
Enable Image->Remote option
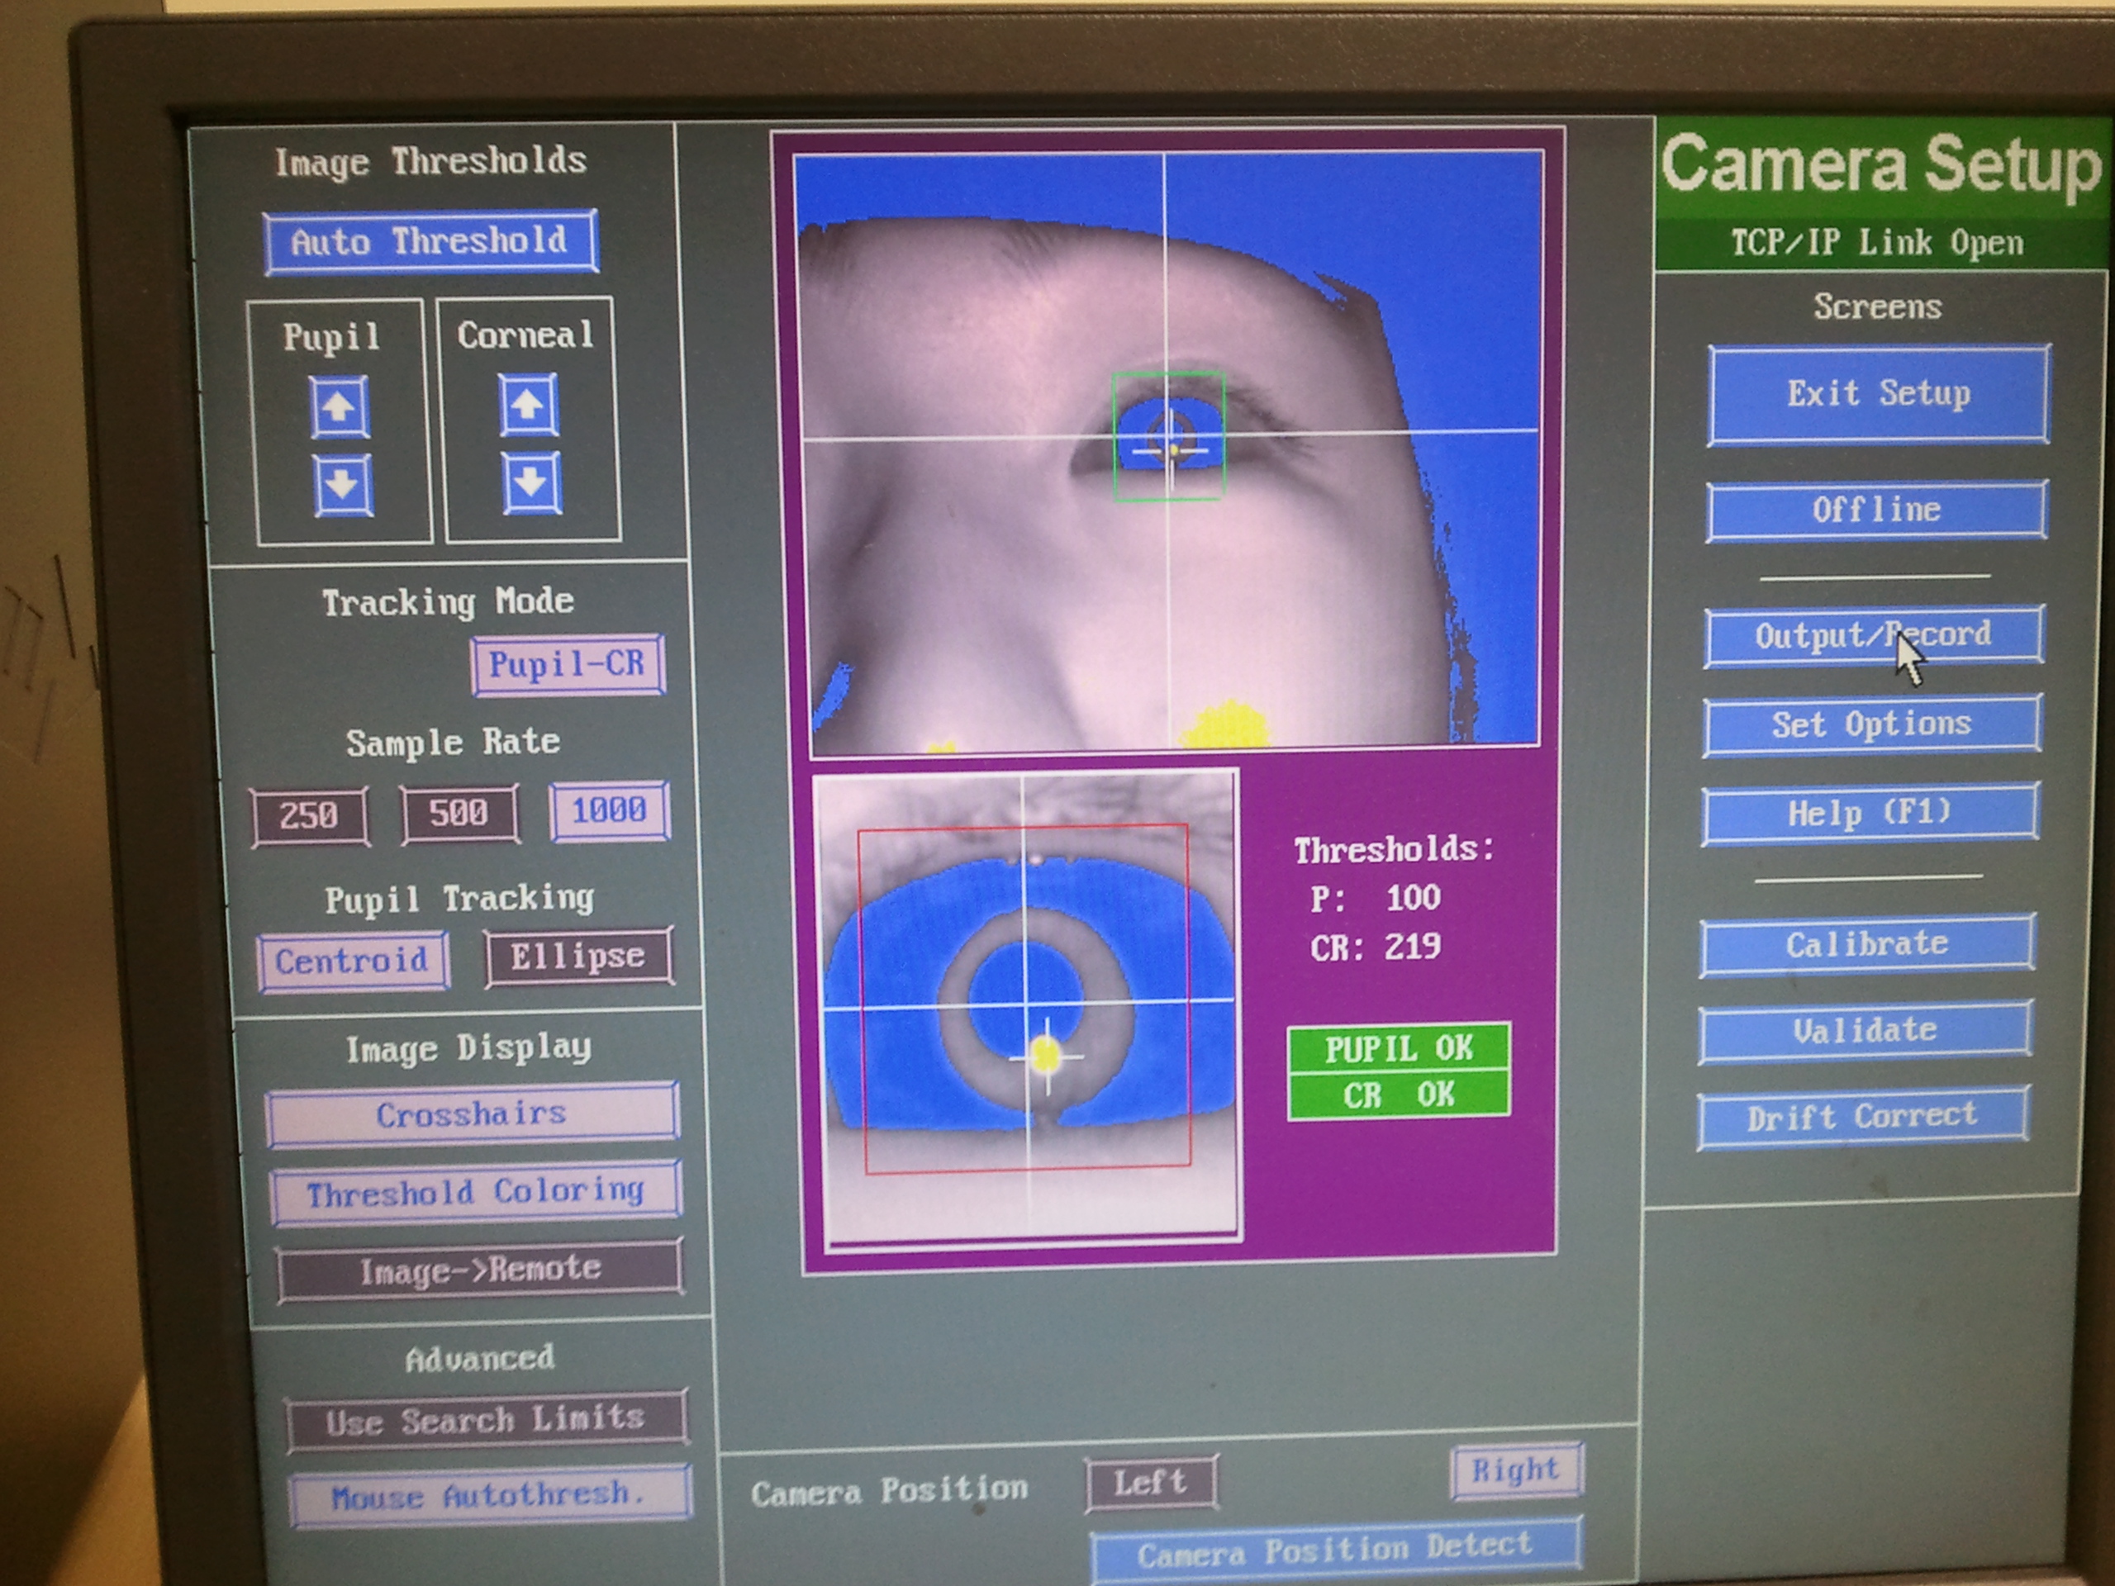480,1270
